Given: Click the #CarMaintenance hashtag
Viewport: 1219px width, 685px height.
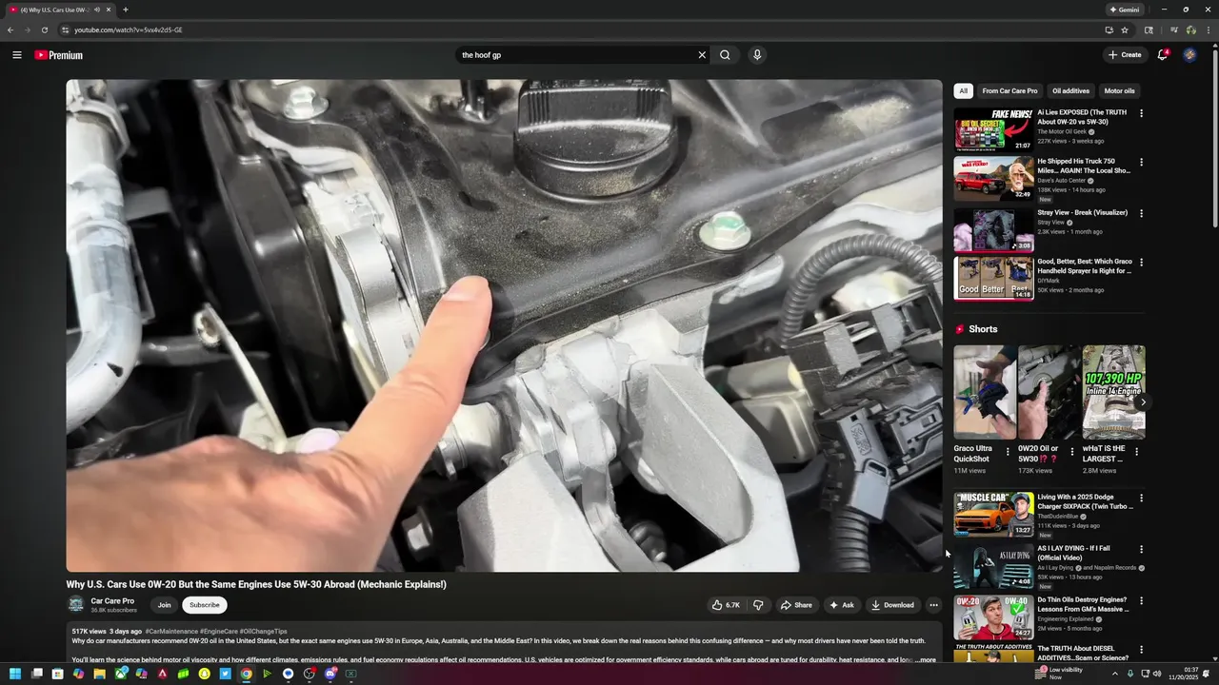Looking at the screenshot, I should [x=171, y=632].
